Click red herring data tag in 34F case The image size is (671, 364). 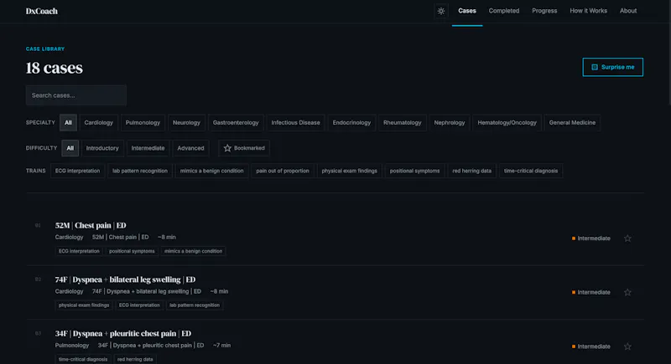coord(135,359)
